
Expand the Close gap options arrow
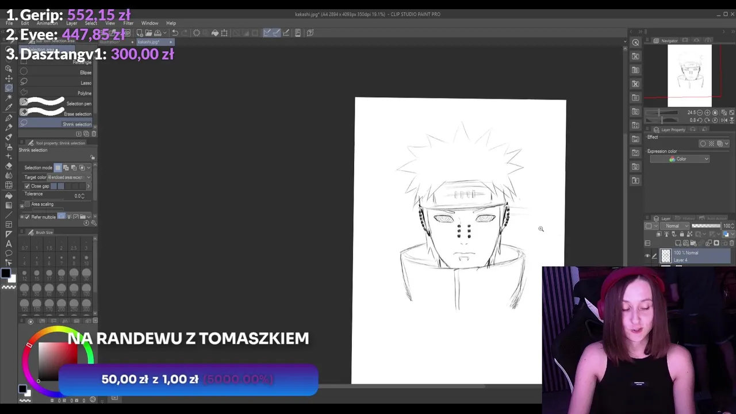[88, 186]
